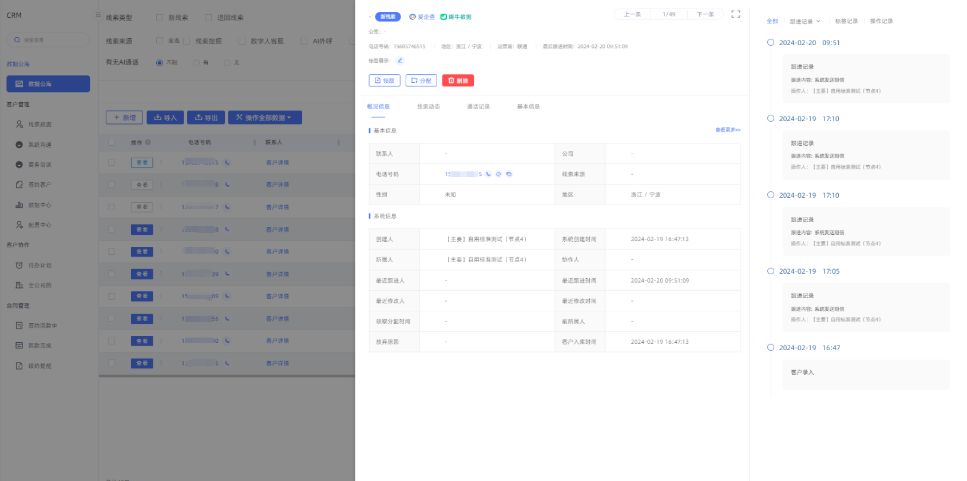Screen dimensions: 967x481
Task: Click the 下一条 next record button
Action: (x=705, y=14)
